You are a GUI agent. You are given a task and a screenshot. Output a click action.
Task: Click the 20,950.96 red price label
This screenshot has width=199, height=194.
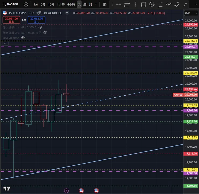coord(191,25)
